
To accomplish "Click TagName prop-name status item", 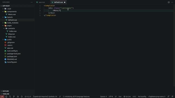I will click(157, 97).
